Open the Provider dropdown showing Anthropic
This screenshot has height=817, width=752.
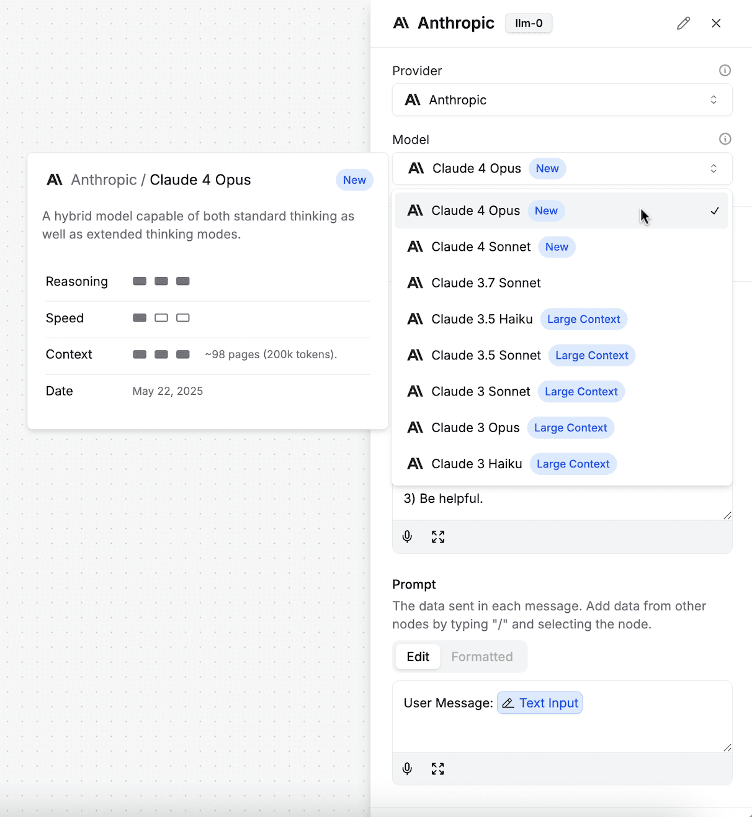click(x=562, y=100)
